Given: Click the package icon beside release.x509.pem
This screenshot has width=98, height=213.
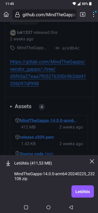Looking at the screenshot, I should click(x=17, y=137).
